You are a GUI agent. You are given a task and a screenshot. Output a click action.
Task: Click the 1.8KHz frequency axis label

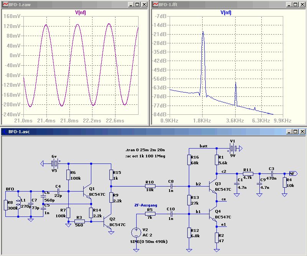pyautogui.click(x=202, y=121)
